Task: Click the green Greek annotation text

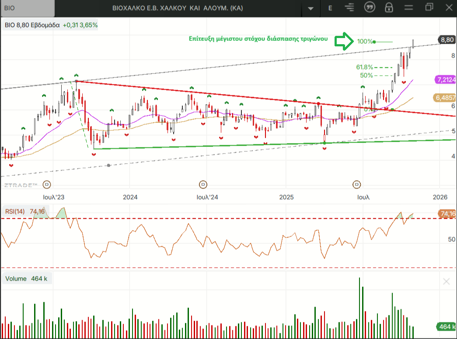Action: click(258, 38)
